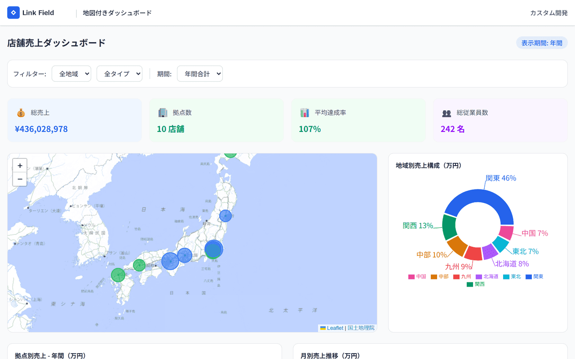The width and height of the screenshot is (575, 359).
Task: Click the 東北 7% chart label
Action: (x=526, y=251)
